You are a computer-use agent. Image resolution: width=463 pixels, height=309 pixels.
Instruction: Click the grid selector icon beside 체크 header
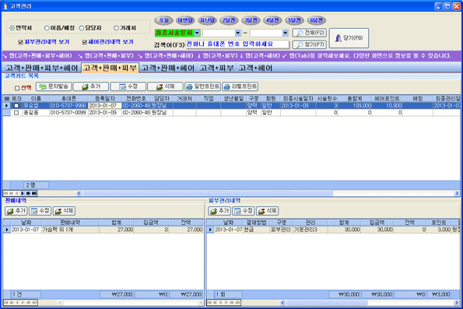tap(6, 99)
